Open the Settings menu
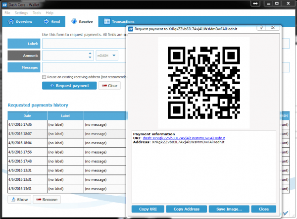Image resolution: width=297 pixels, height=219 pixels. click(21, 13)
